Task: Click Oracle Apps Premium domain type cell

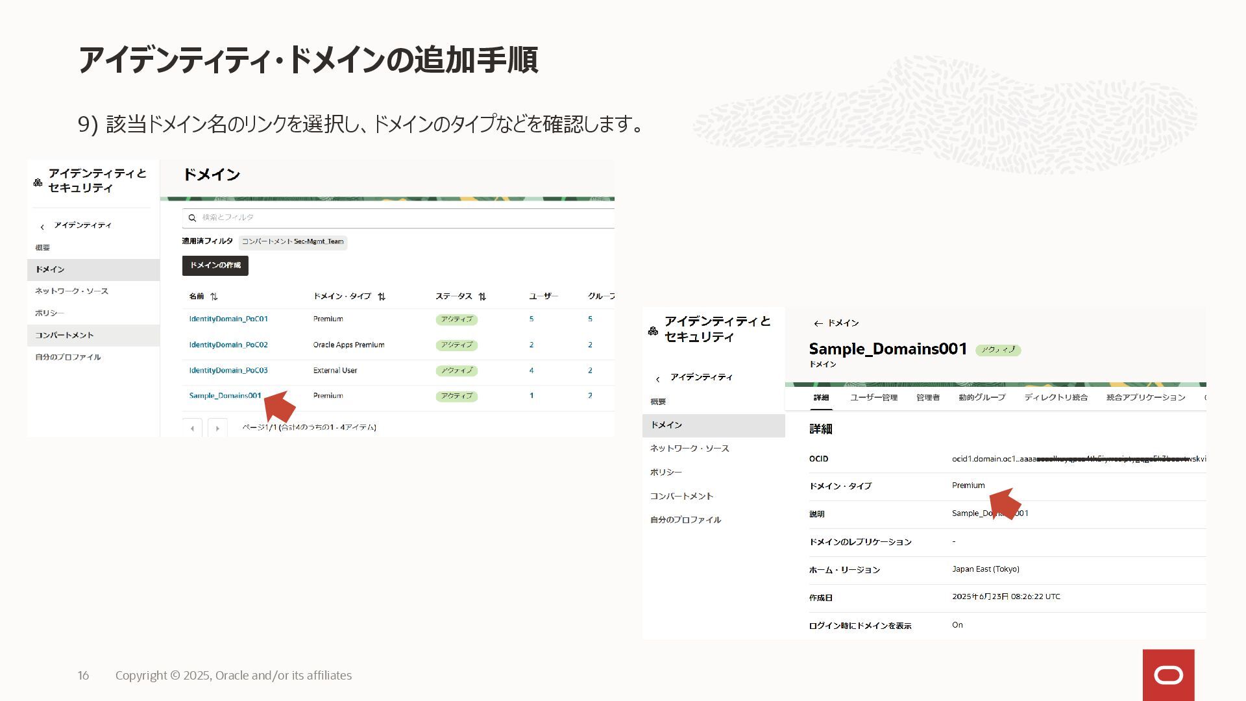Action: [x=348, y=345]
